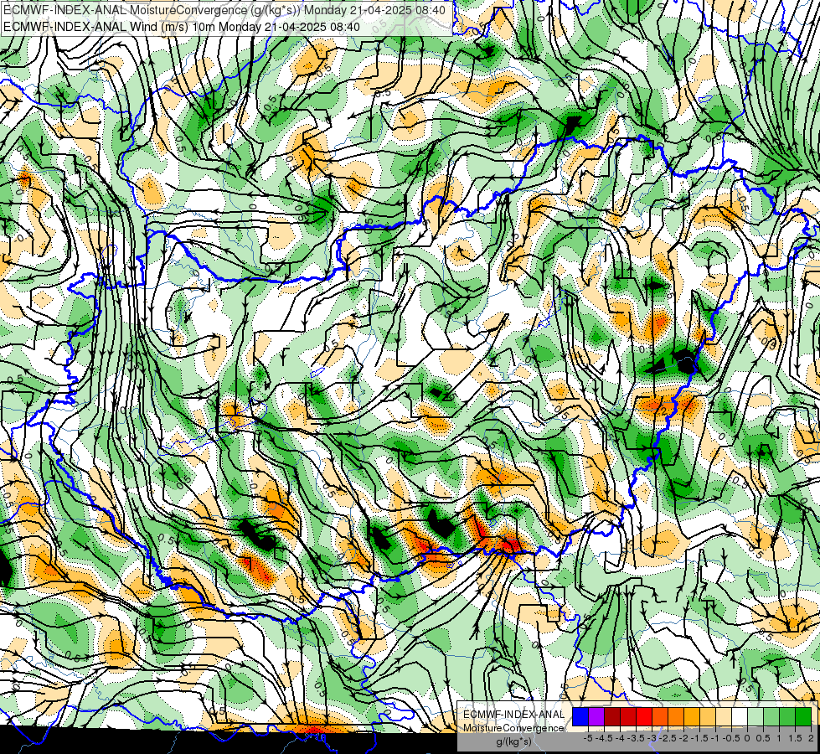Click the 2 value on legend scale
This screenshot has width=820, height=754.
pyautogui.click(x=811, y=738)
